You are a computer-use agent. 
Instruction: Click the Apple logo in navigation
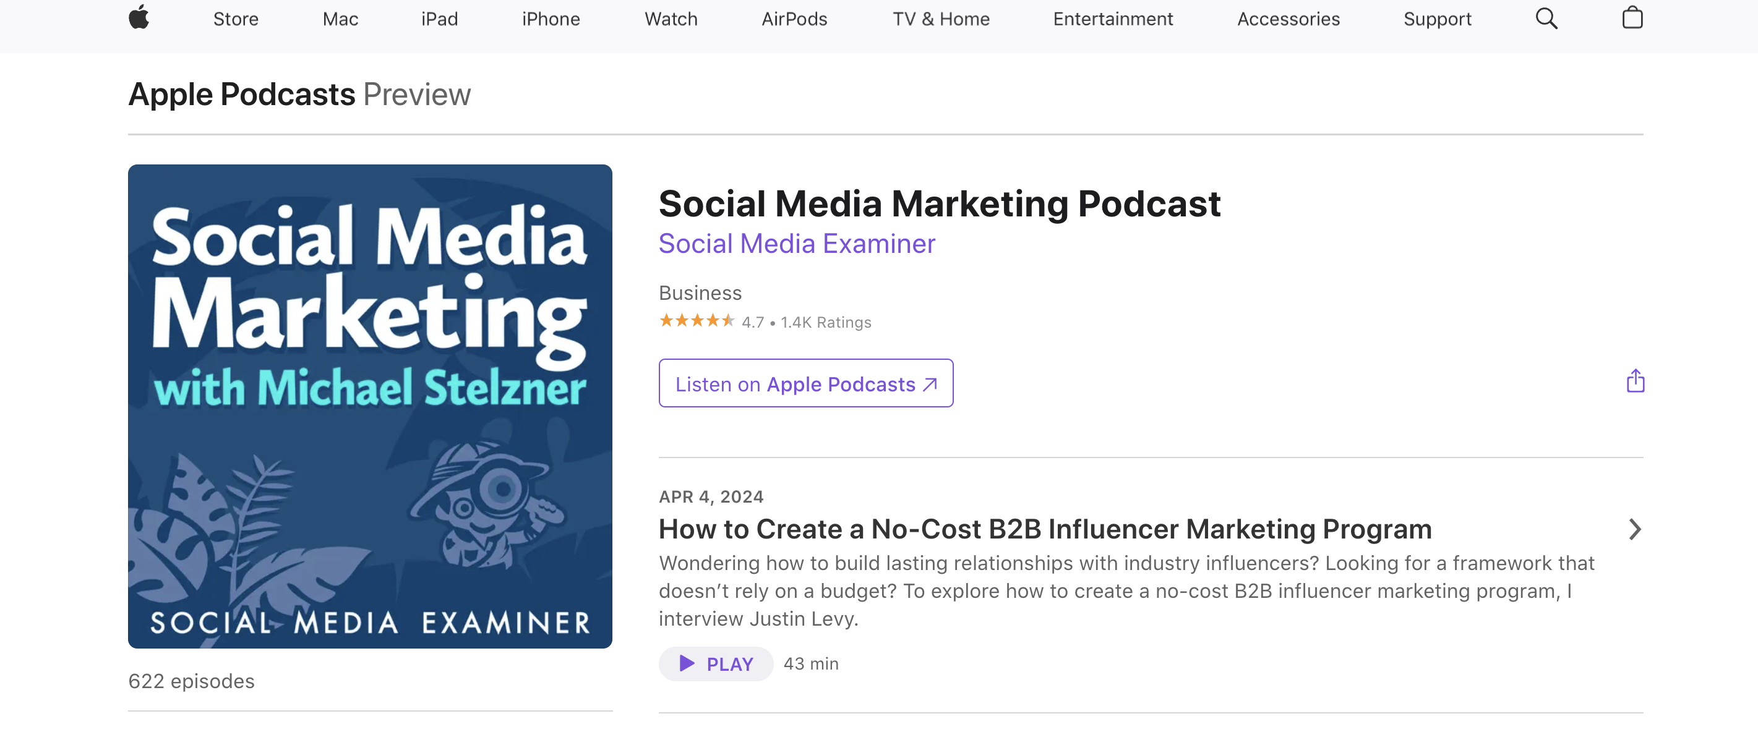[139, 18]
